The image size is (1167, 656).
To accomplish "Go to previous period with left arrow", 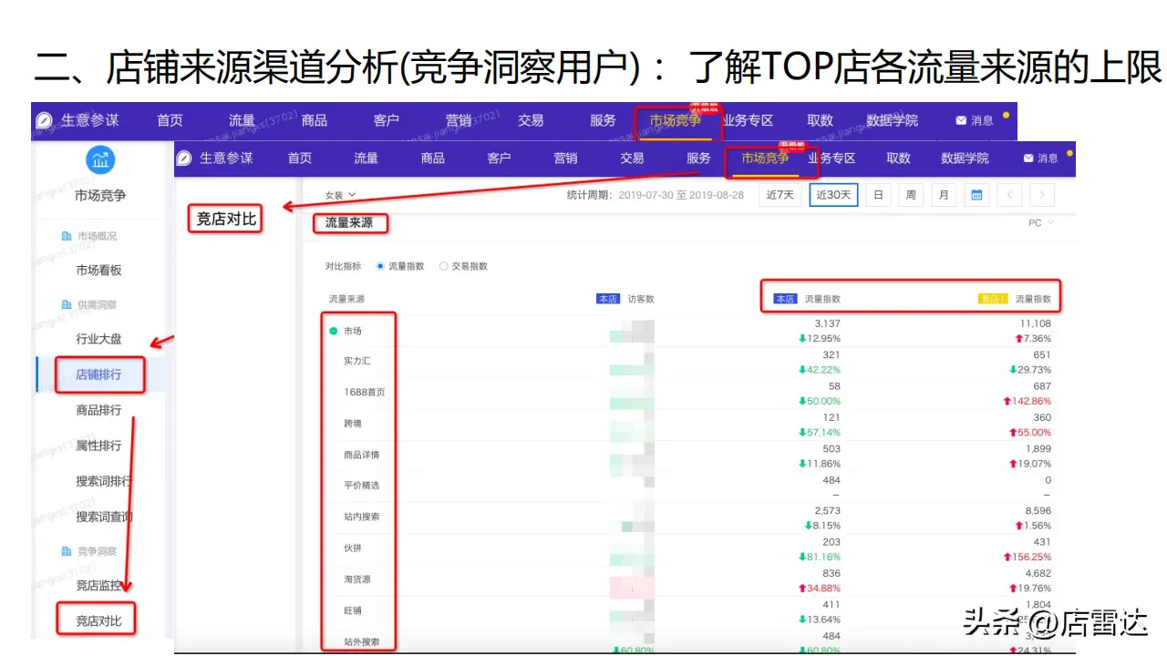I will (x=1009, y=195).
